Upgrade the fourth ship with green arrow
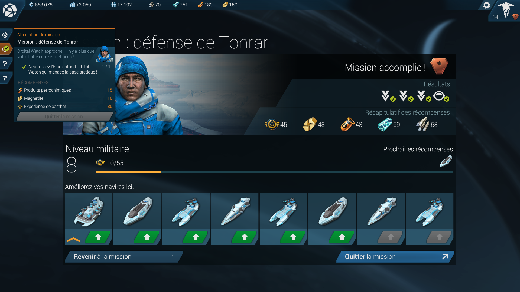Viewport: 520px width, 292px height. click(x=244, y=237)
